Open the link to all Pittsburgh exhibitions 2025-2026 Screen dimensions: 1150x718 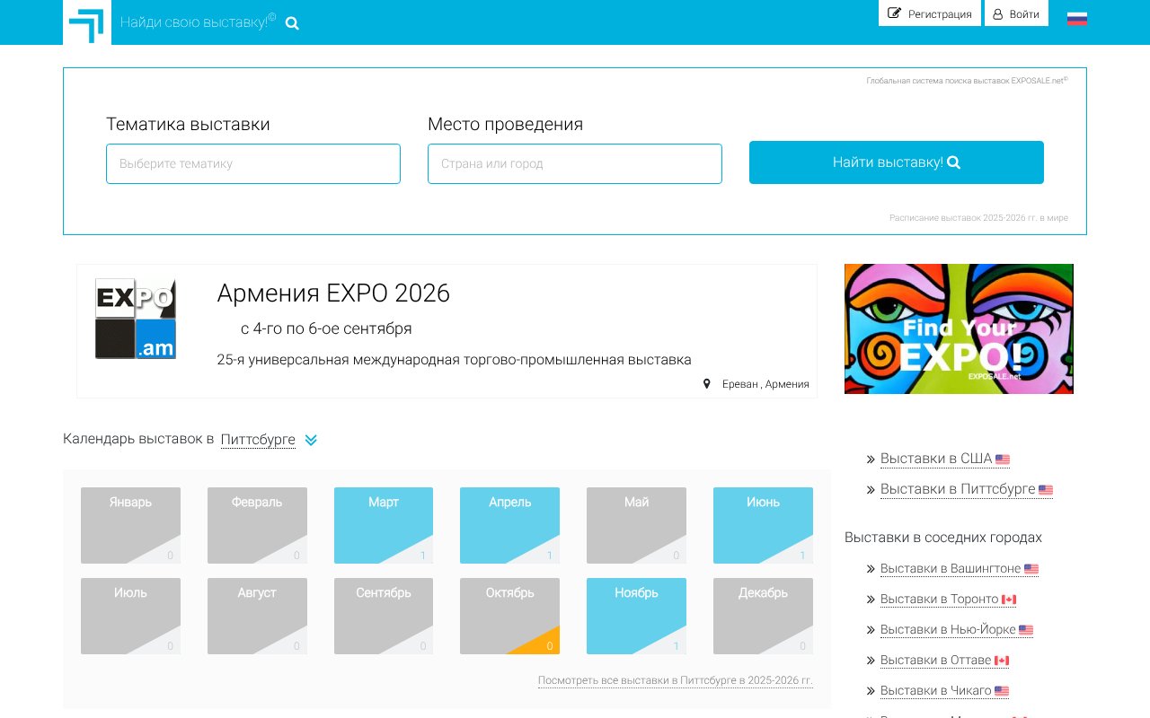[x=673, y=680]
